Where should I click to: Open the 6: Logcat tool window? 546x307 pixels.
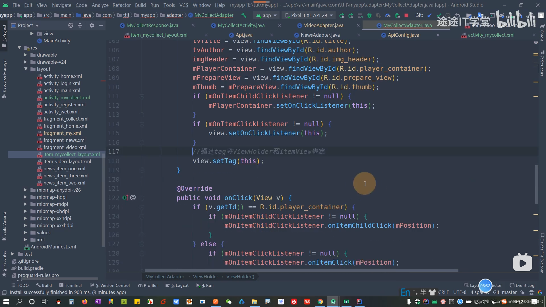click(177, 285)
